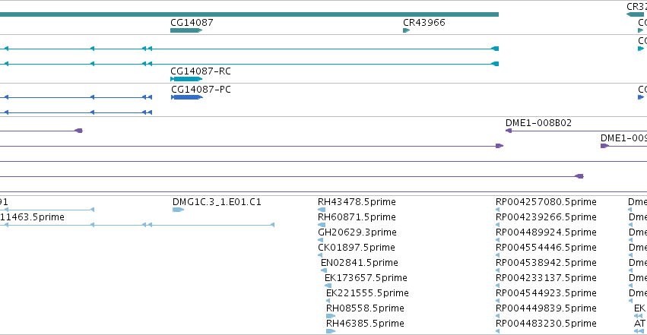Click the RP004538942.5prime label
This screenshot has height=335, width=647.
pos(546,263)
